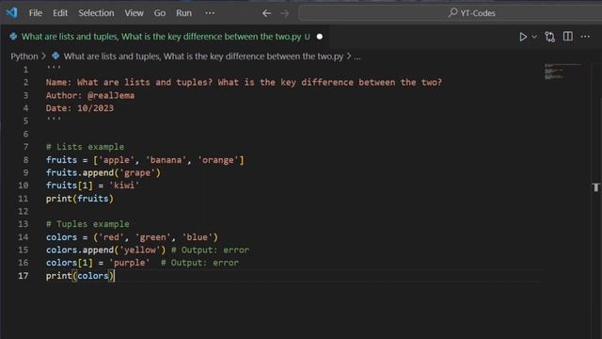Viewport: 602px width, 339px height.
Task: Click line number 8 in the gutter
Action: click(25, 160)
